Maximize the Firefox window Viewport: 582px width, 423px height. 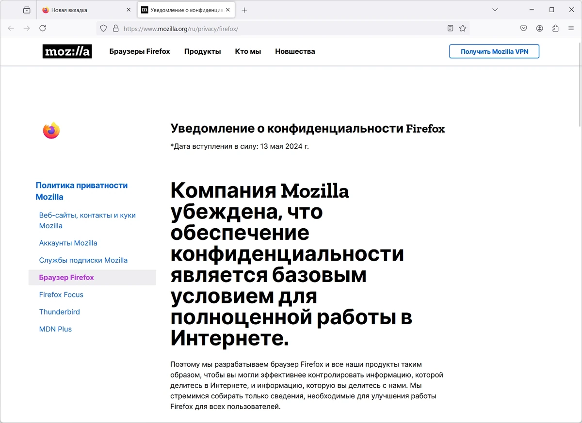tap(551, 10)
